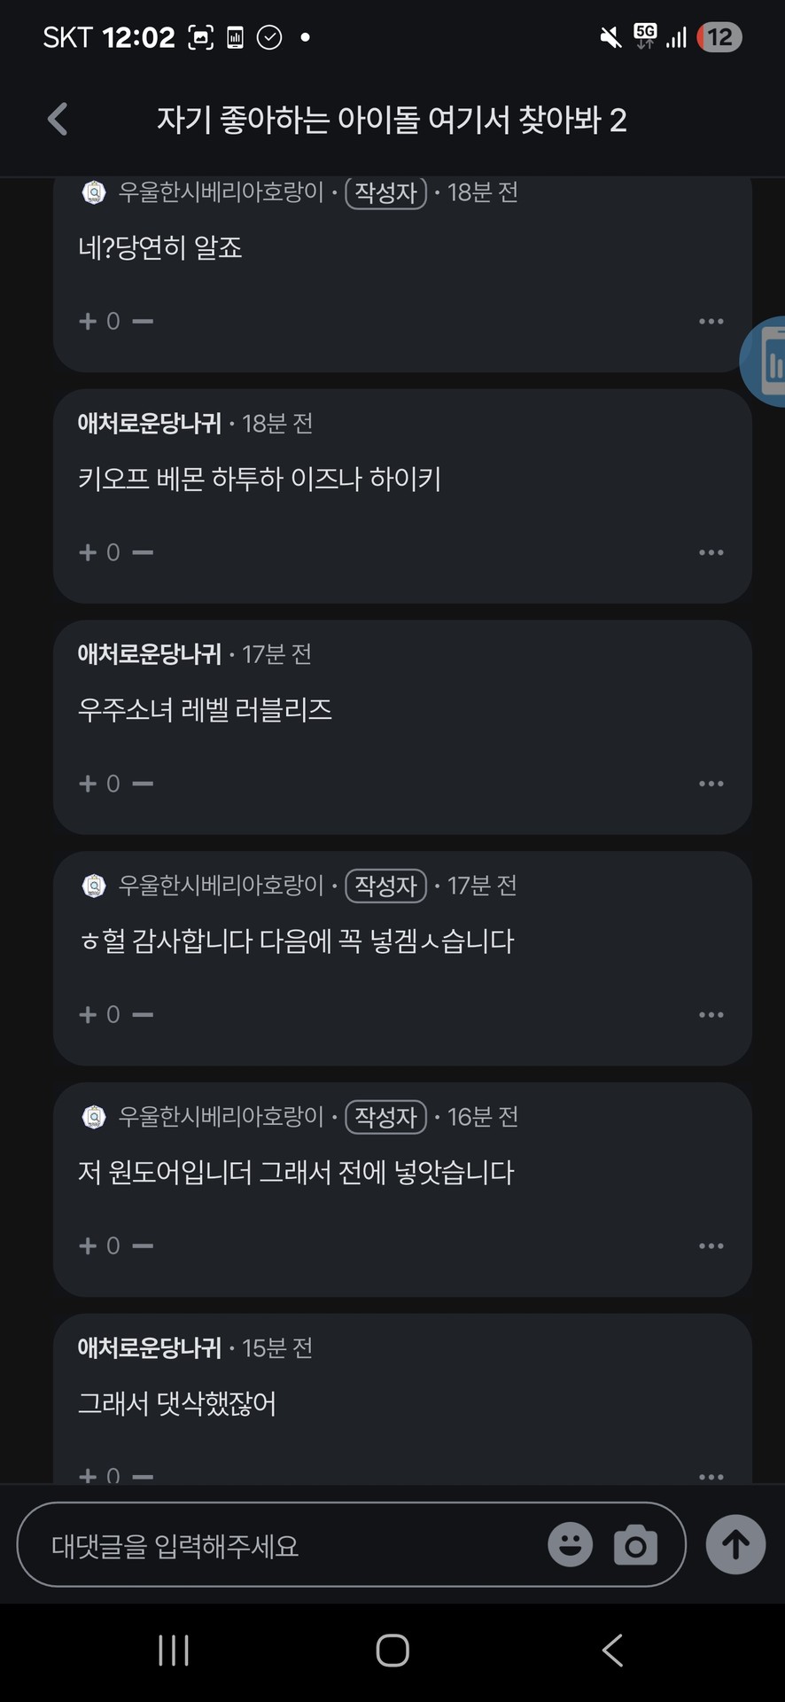Open 애처로운당나귀 profile from 18분 전 comment
Viewport: 785px width, 1702px height.
(149, 424)
